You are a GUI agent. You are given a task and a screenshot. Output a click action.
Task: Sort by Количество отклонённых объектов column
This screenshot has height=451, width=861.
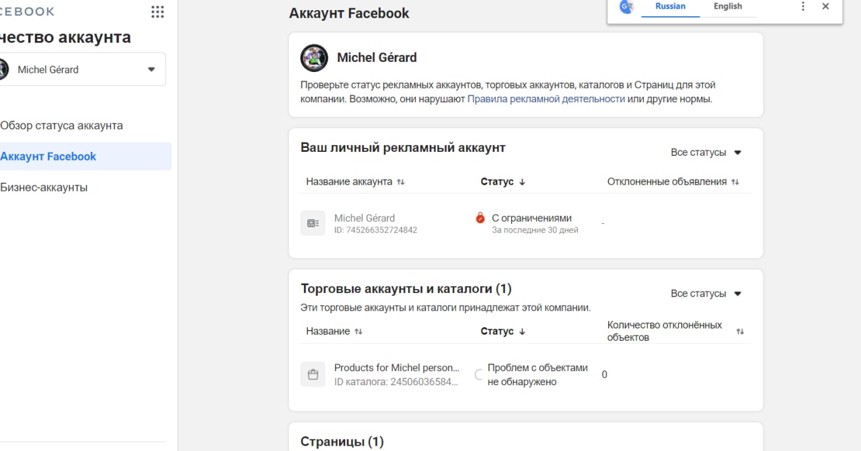(x=676, y=331)
